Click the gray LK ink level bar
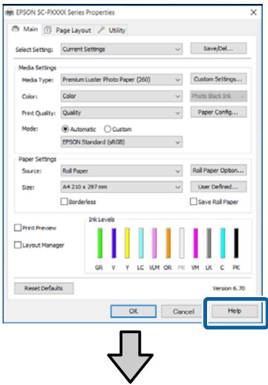 [x=209, y=243]
